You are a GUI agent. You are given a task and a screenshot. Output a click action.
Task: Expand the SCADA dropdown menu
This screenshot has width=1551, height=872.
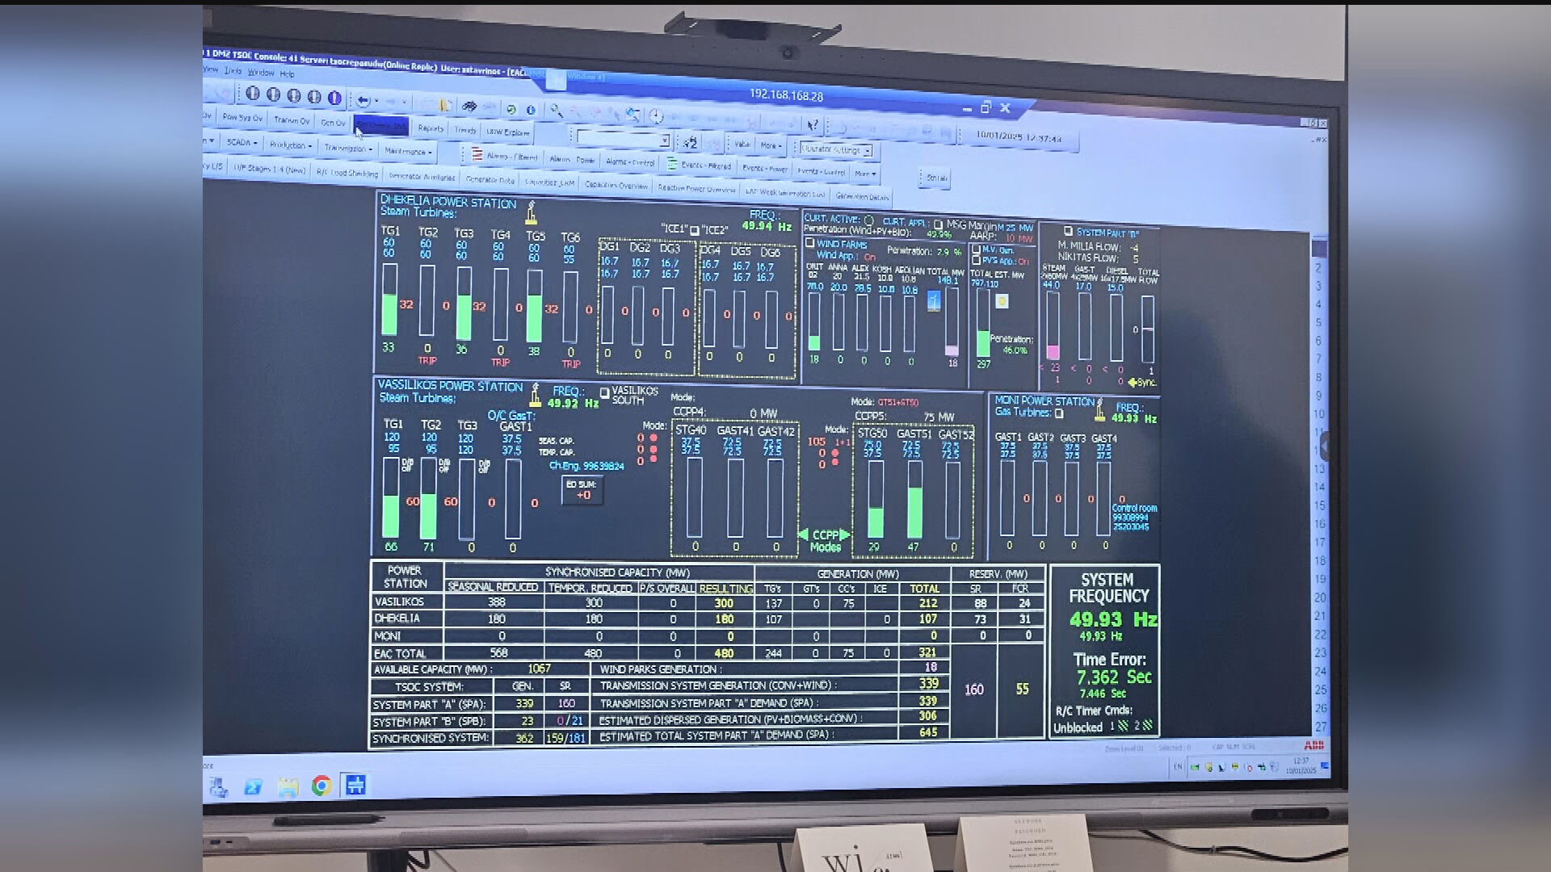click(242, 142)
